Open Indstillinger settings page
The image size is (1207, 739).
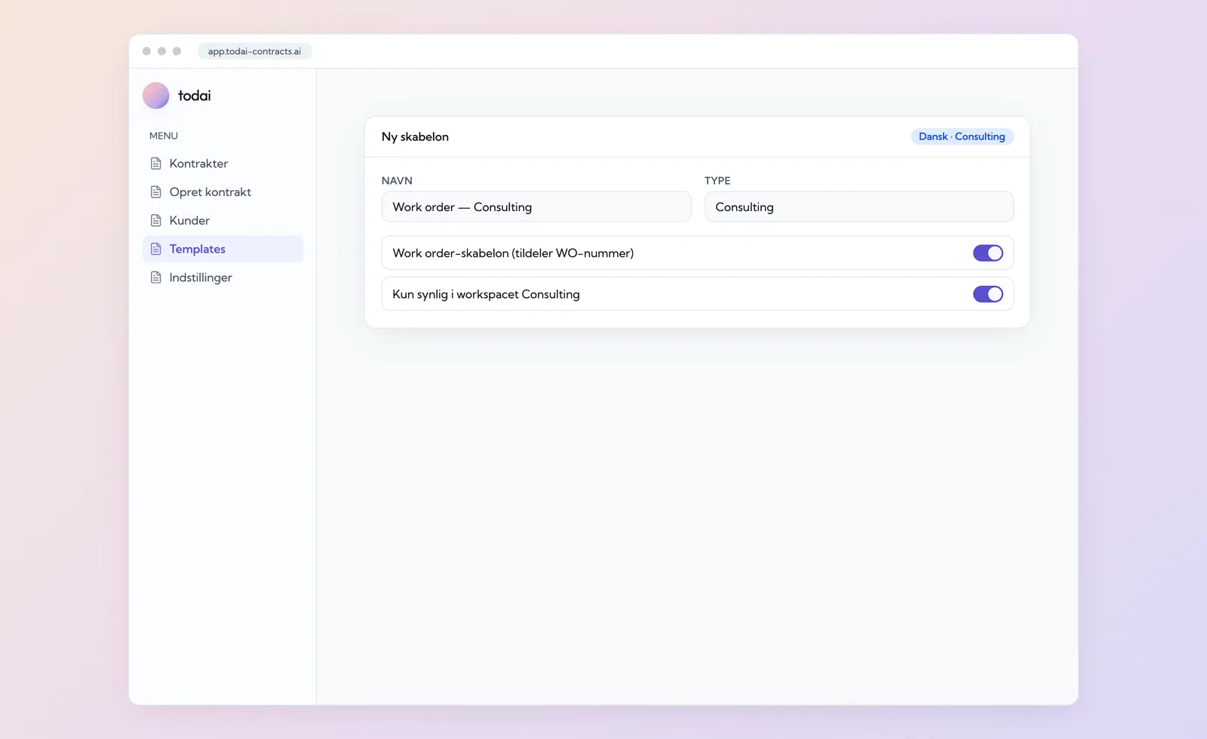point(223,278)
